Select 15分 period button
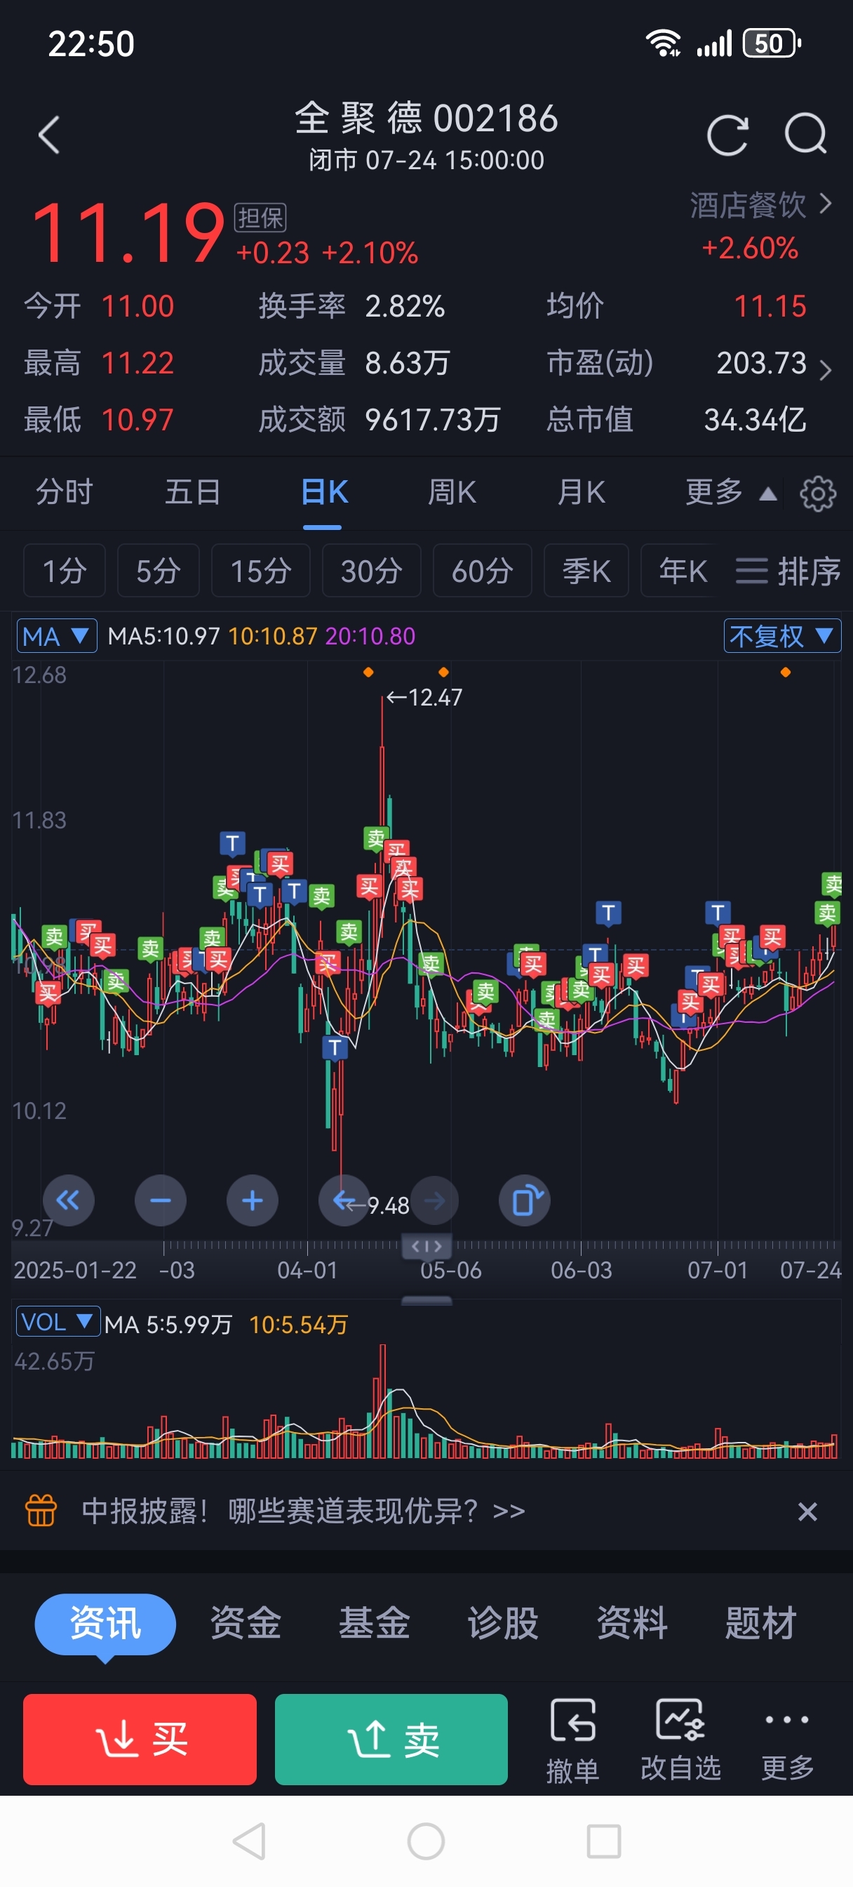The image size is (853, 1887). pos(261,571)
